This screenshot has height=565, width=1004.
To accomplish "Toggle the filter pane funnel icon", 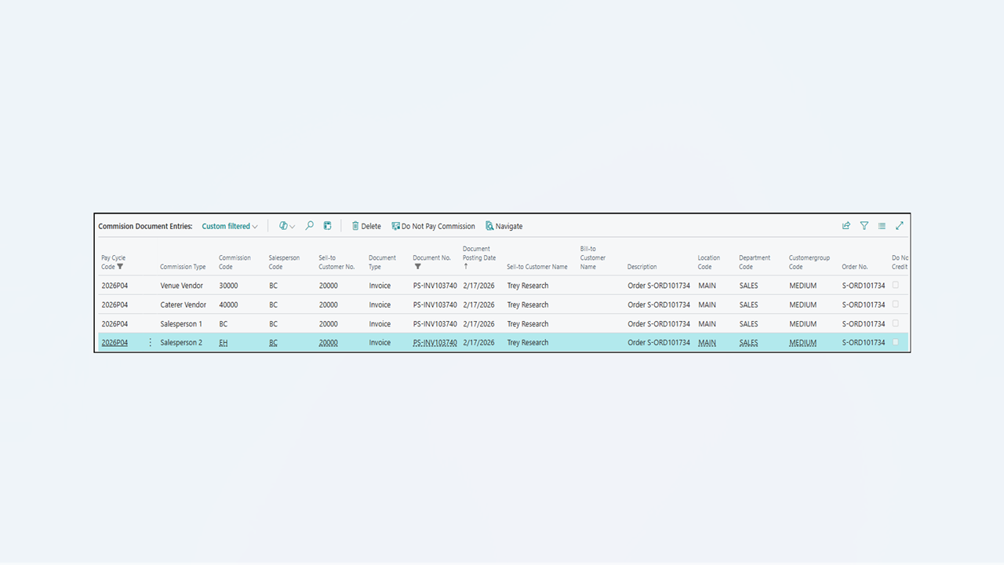I will point(864,226).
